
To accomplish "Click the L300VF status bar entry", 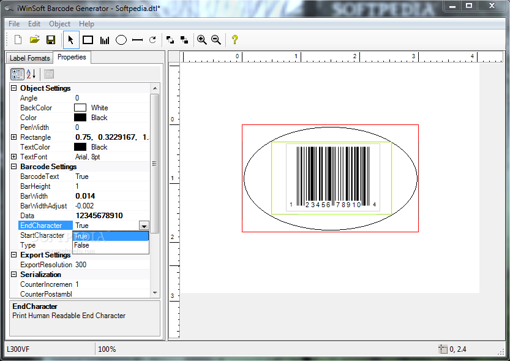I will click(x=18, y=349).
